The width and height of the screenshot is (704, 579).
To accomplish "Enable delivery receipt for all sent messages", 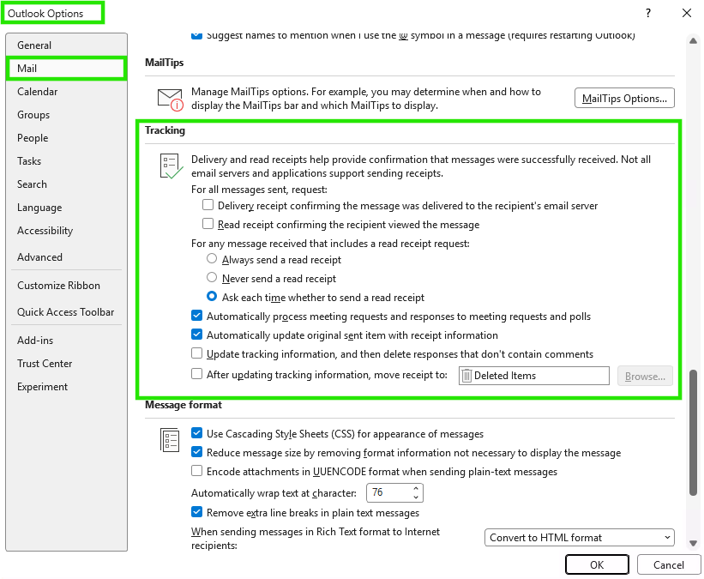I will [208, 205].
